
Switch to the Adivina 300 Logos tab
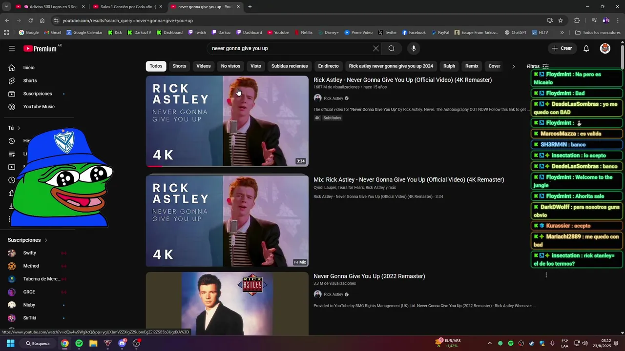pos(51,7)
